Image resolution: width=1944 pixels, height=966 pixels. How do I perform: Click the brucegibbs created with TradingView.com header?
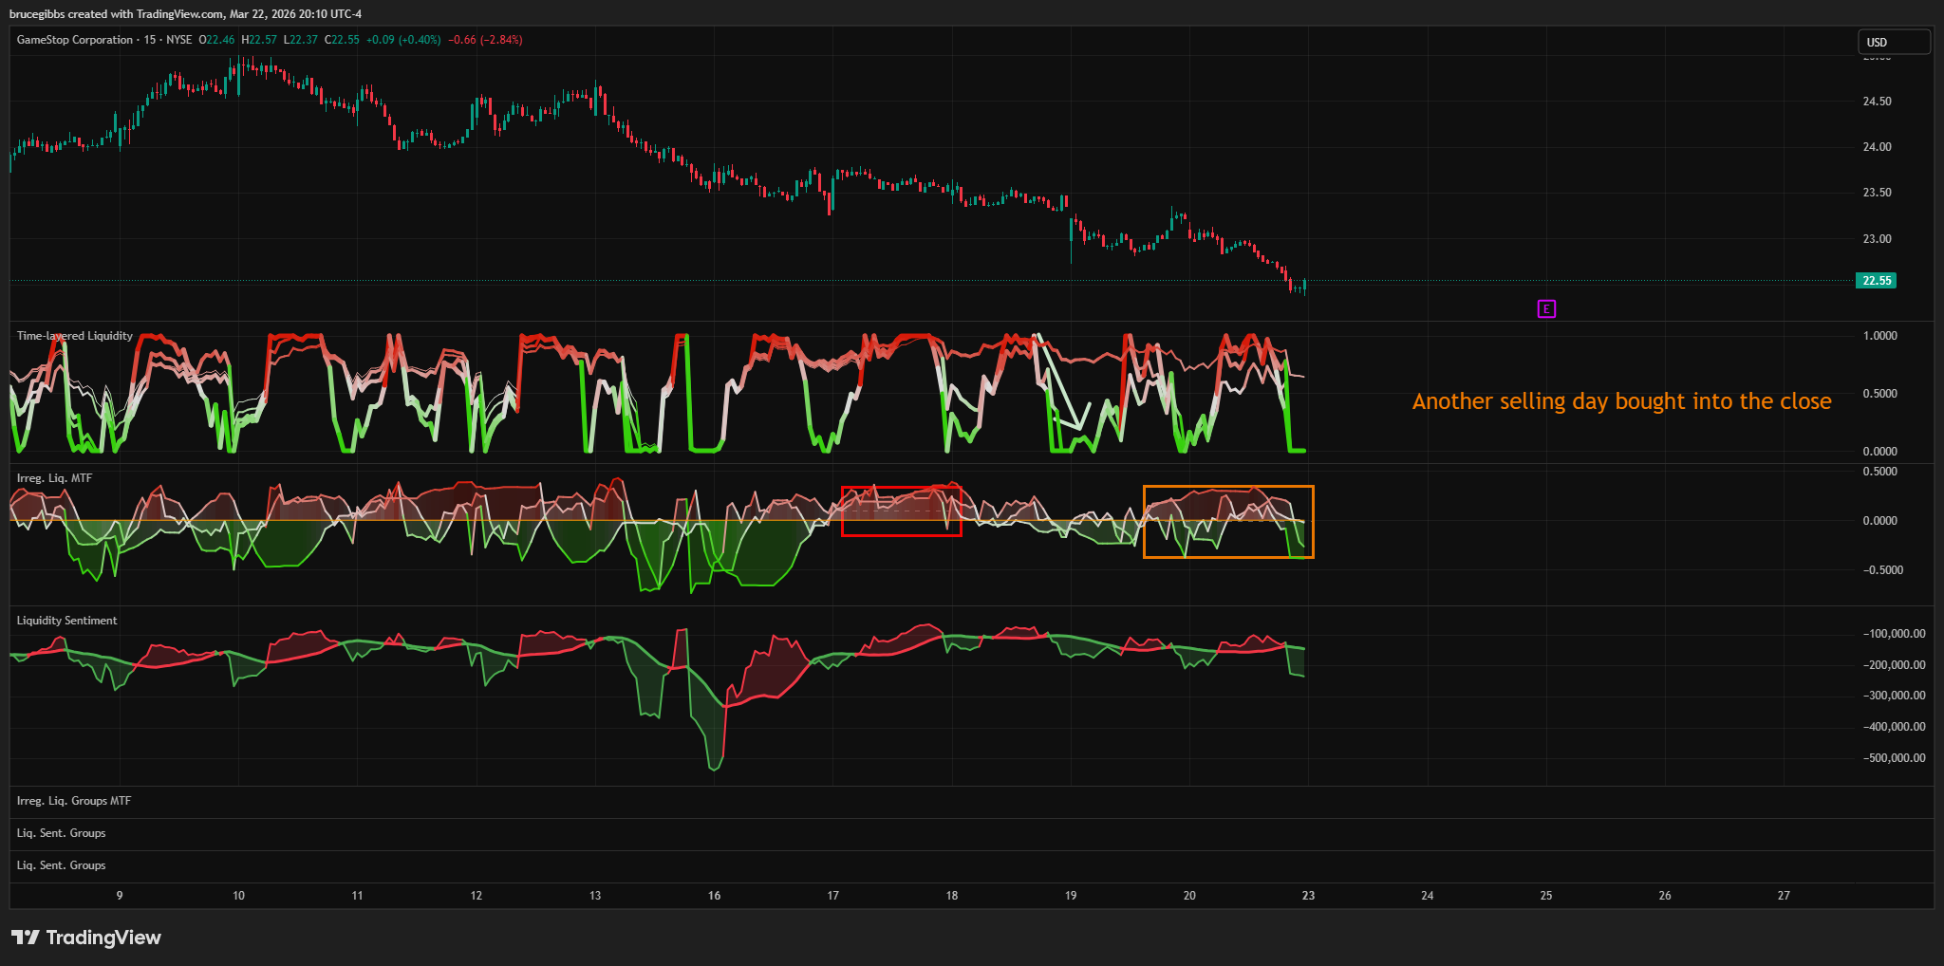tap(185, 14)
